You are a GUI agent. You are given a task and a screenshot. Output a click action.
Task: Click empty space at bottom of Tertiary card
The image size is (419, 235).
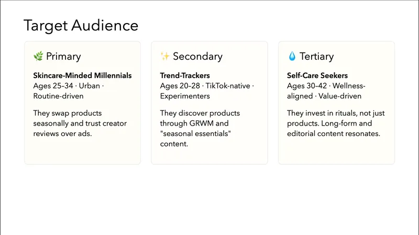[x=336, y=152]
